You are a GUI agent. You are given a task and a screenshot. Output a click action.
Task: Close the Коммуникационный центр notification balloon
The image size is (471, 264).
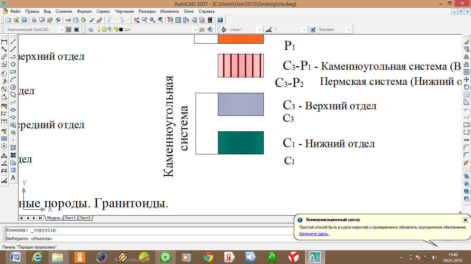tap(465, 220)
